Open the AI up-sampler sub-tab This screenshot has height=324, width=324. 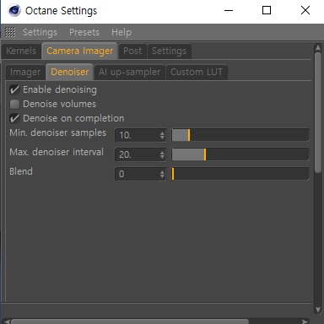129,73
